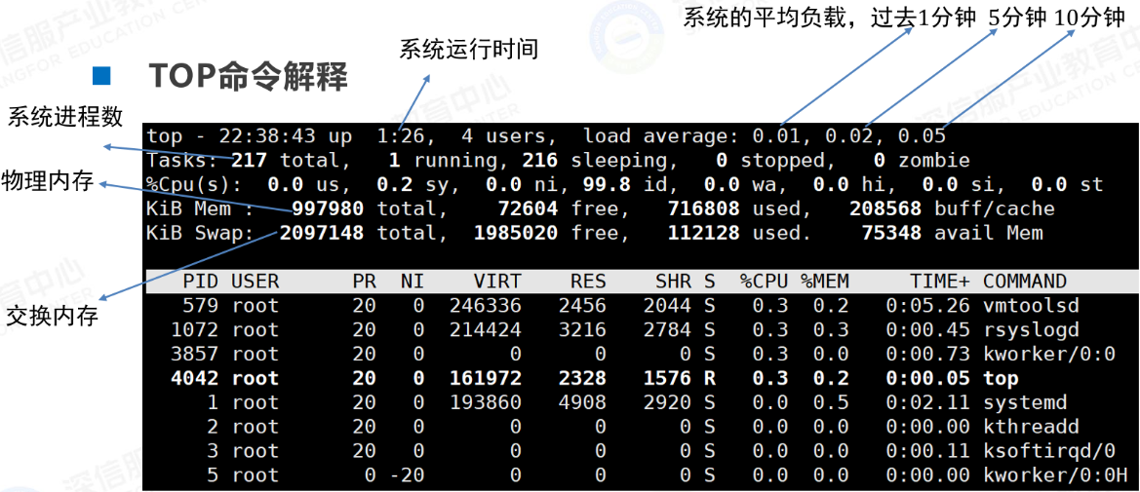
Task: Click the "交换内存" annotation label
Action: (x=52, y=316)
